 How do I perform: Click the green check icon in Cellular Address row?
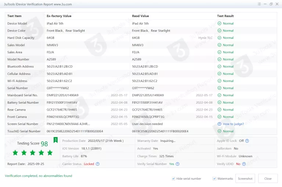pos(220,73)
